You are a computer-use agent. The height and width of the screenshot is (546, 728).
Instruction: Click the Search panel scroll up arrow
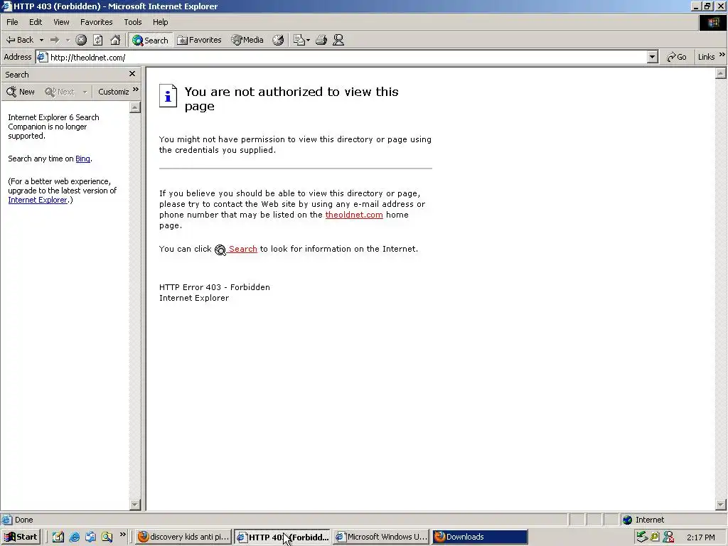click(134, 107)
